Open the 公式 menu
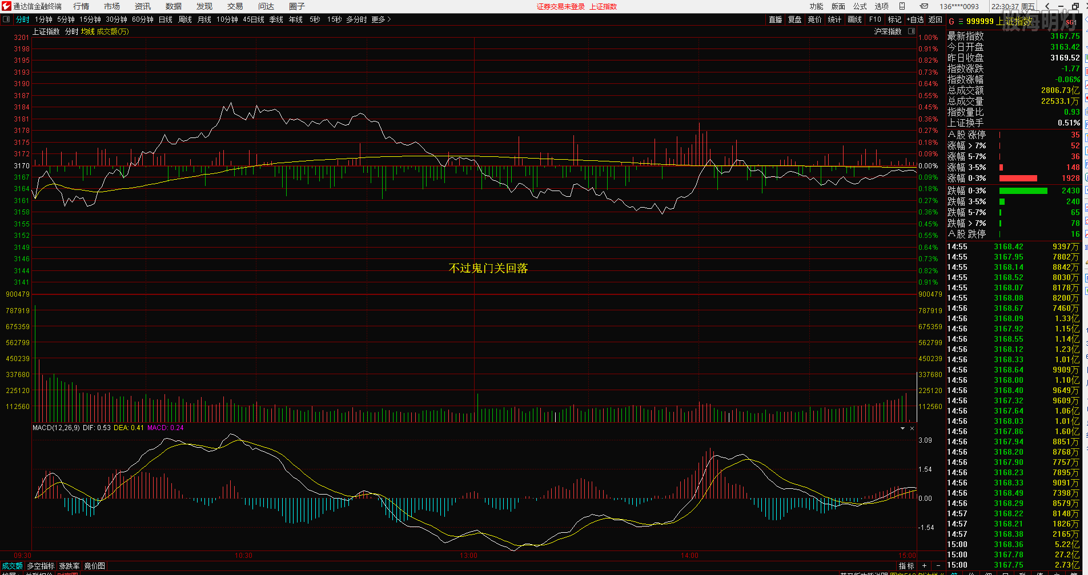 coord(860,6)
